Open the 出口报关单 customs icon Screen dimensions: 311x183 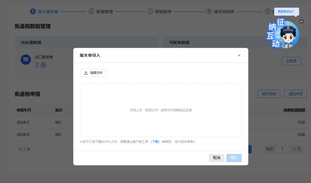pyautogui.click(x=26, y=59)
